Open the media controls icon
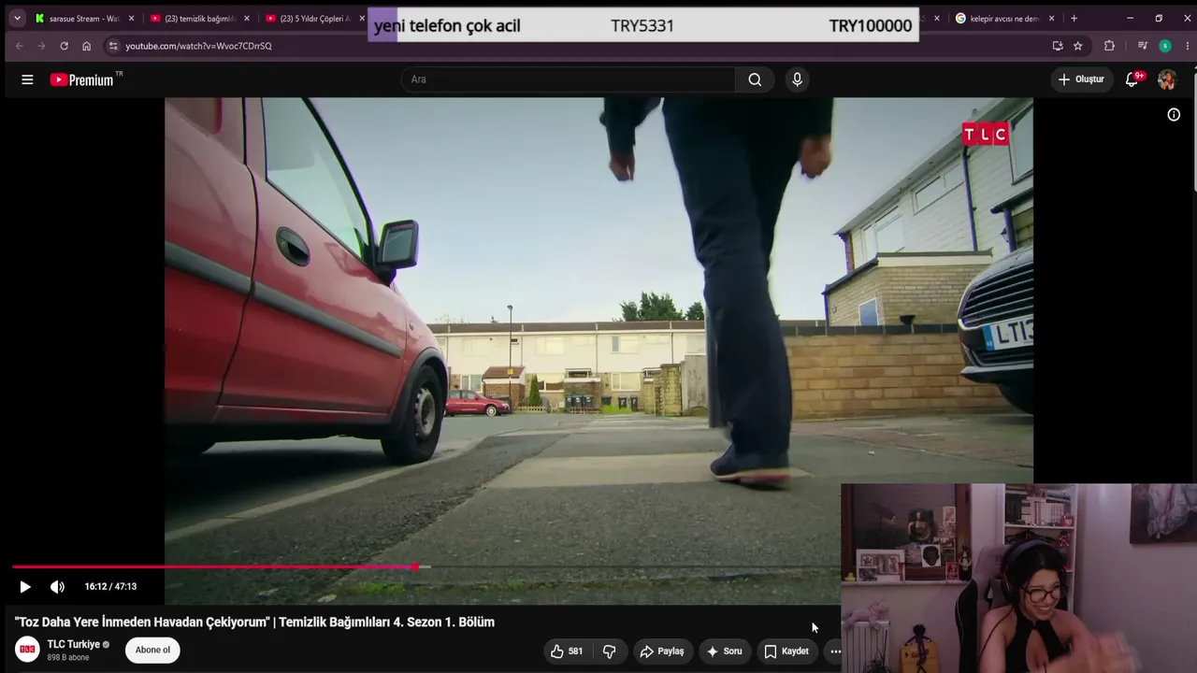 pyautogui.click(x=1142, y=46)
